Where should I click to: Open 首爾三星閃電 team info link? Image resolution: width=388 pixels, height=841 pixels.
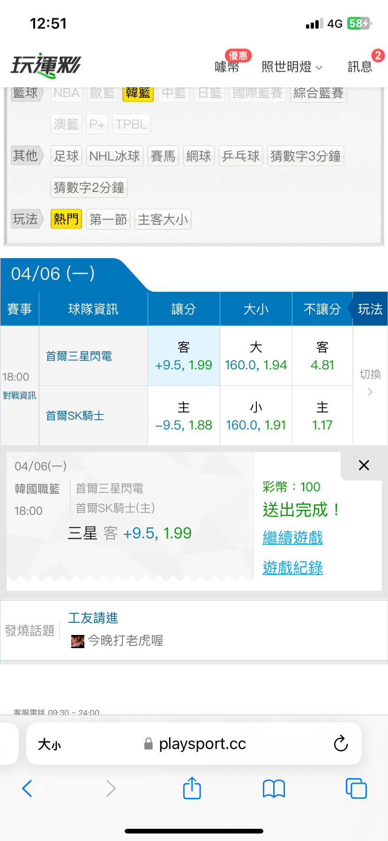[79, 356]
